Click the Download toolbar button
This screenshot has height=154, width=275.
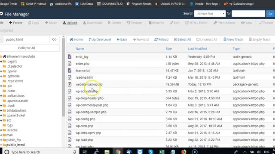pyautogui.click(x=92, y=23)
